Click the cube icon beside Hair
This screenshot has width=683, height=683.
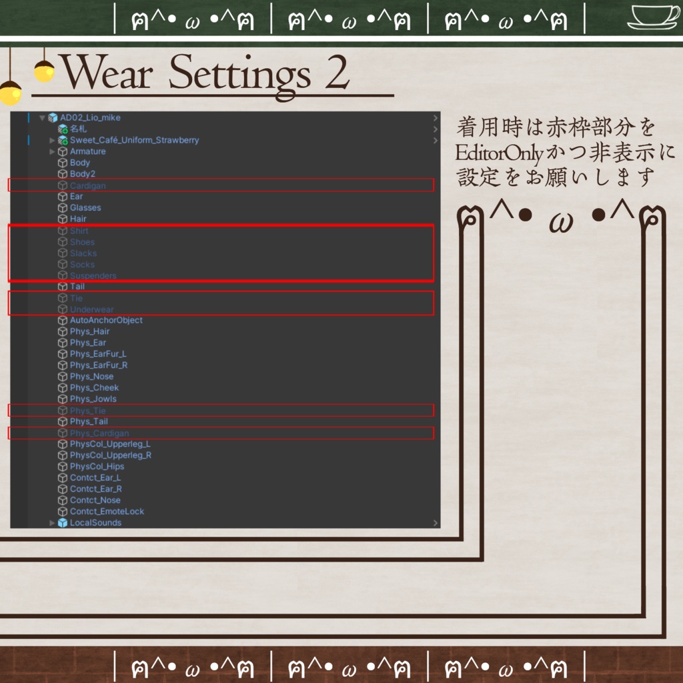63,219
